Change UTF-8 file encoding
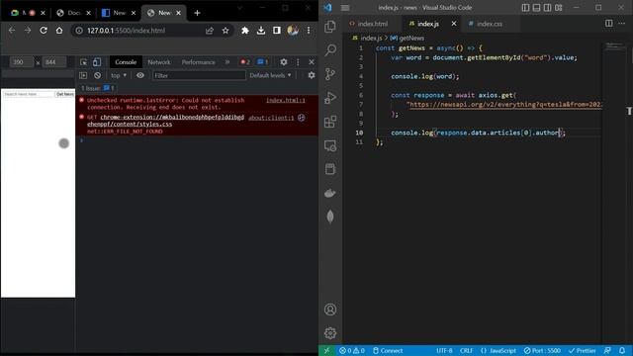 pos(444,350)
